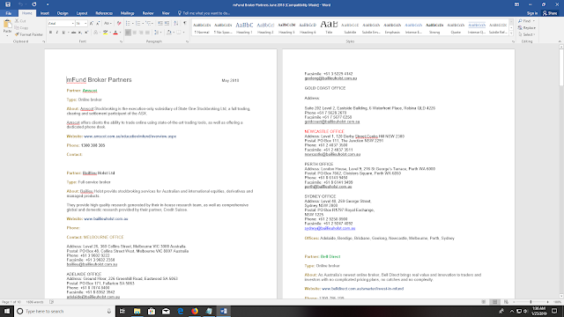Open the Font size dropdown
This screenshot has width=564, height=317.
85,24
